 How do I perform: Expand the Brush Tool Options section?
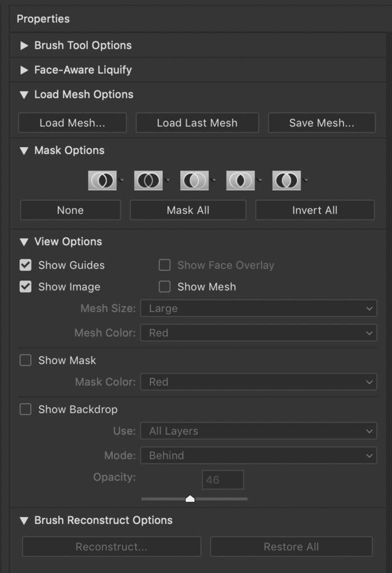click(24, 45)
